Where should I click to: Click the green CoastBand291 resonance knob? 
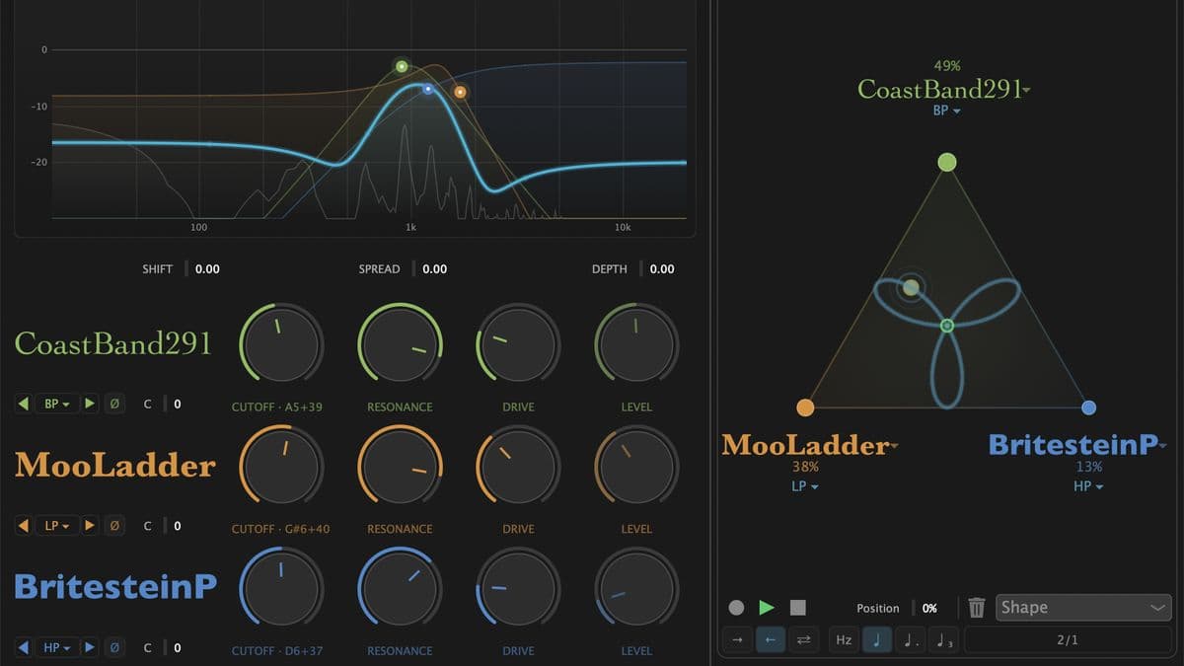400,343
